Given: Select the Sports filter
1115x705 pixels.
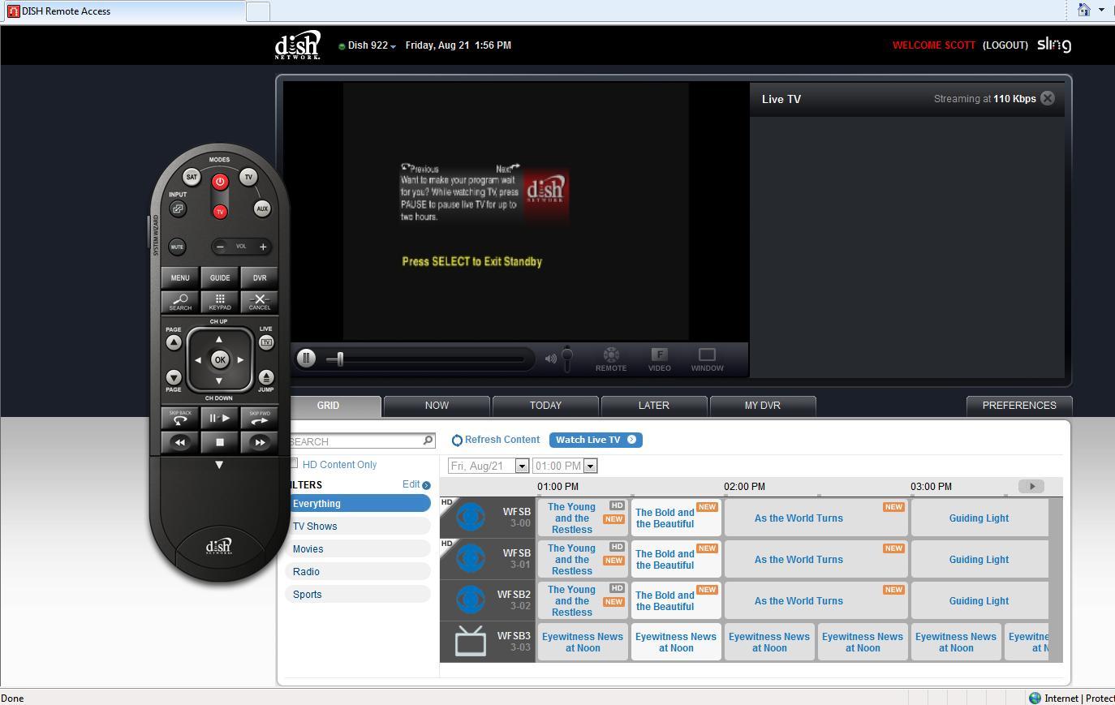Looking at the screenshot, I should [359, 595].
